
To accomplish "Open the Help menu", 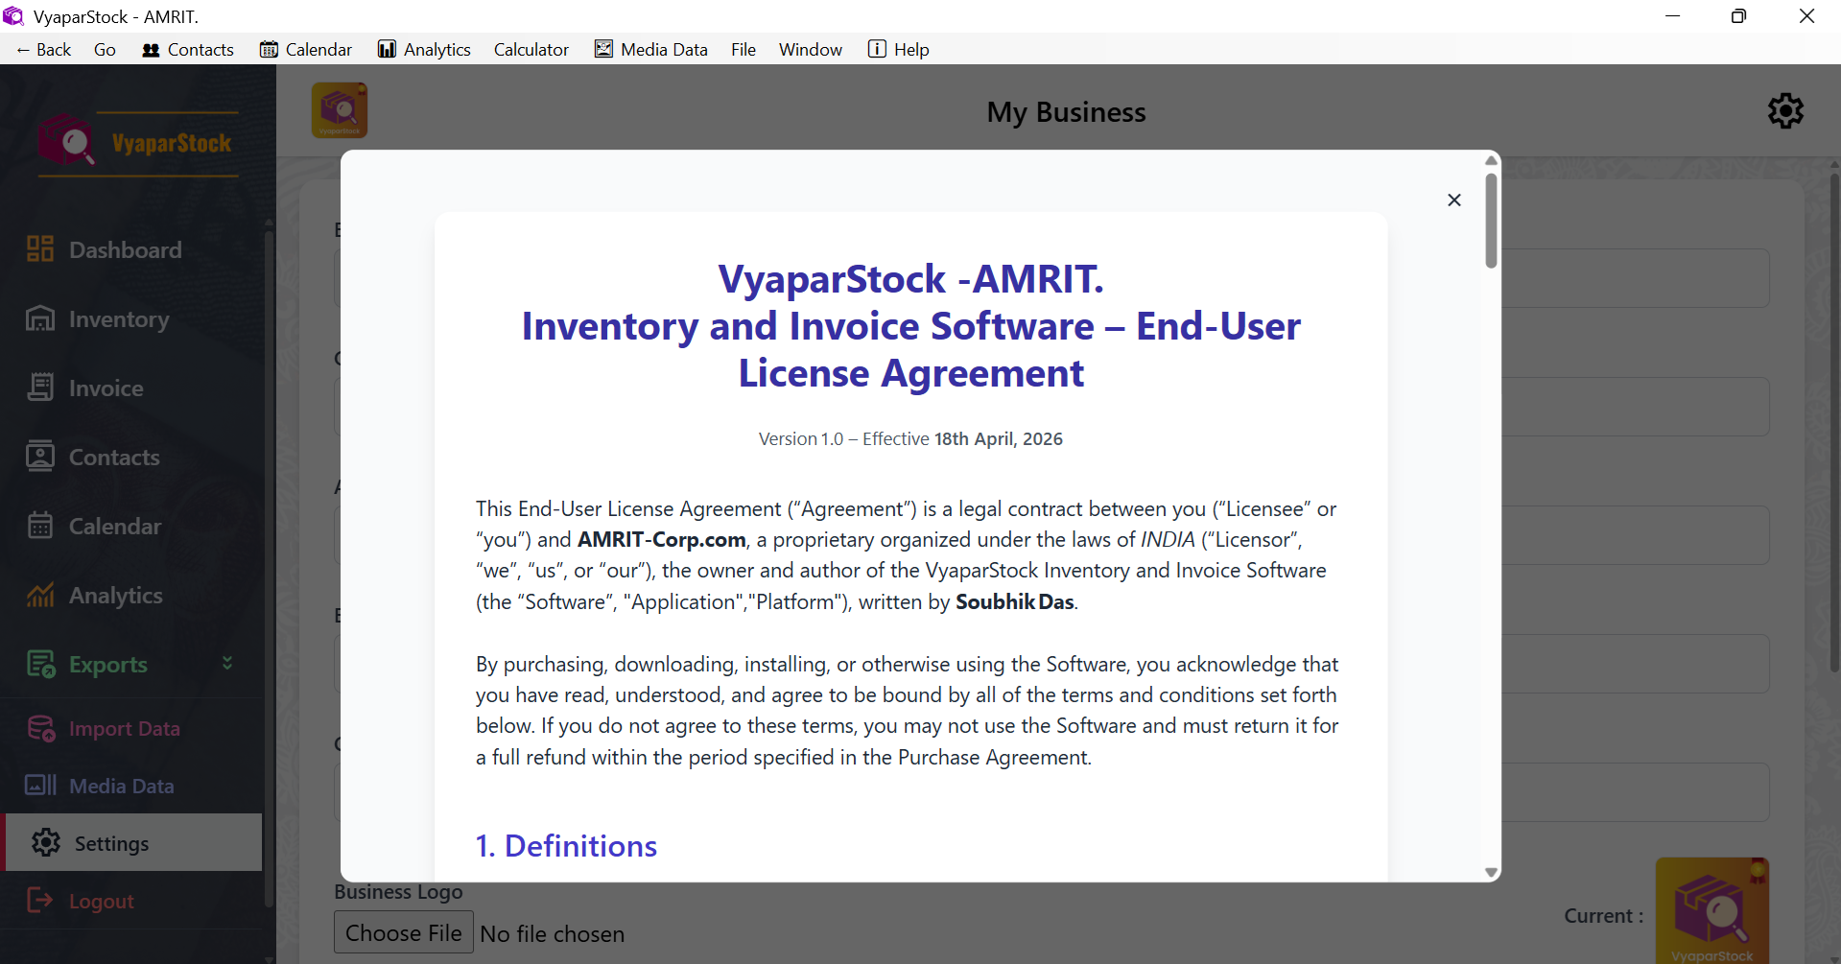I will pos(898,49).
